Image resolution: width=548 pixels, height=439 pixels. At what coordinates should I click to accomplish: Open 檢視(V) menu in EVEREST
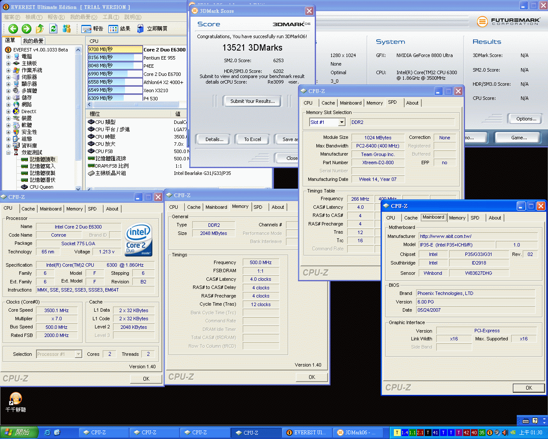[x=34, y=17]
